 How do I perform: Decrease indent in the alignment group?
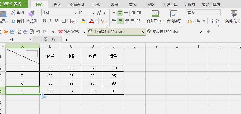133,13
